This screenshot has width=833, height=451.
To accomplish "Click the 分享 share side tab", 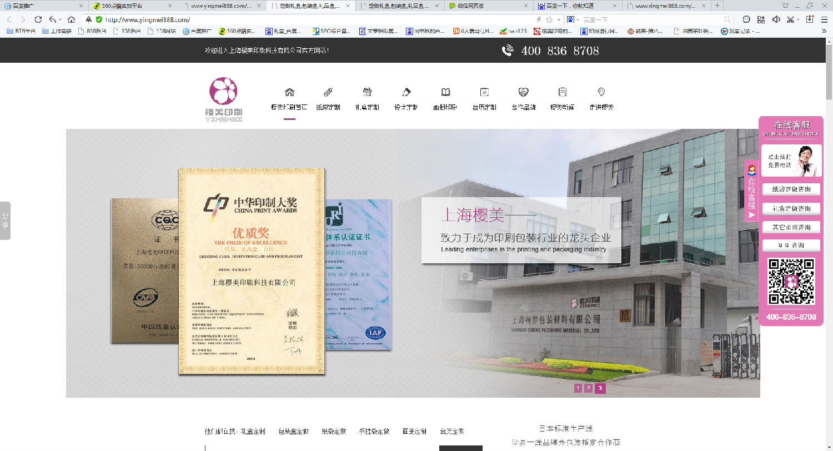I will click(5, 221).
